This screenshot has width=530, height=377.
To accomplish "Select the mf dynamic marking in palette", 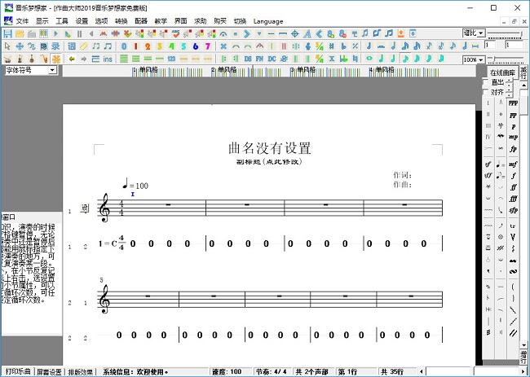I will coord(512,164).
